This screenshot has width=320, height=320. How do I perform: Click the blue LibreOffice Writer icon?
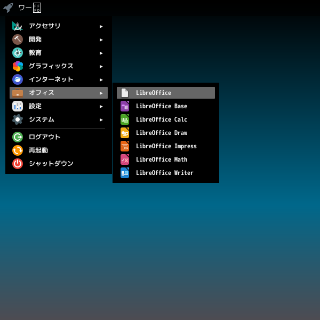(125, 173)
